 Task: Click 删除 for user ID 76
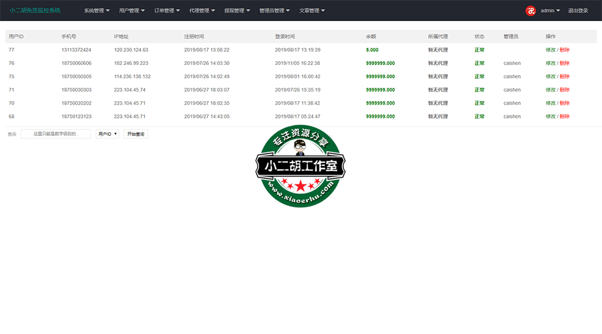pyautogui.click(x=565, y=63)
